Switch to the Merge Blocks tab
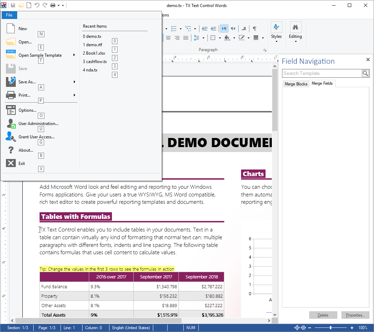 296,84
